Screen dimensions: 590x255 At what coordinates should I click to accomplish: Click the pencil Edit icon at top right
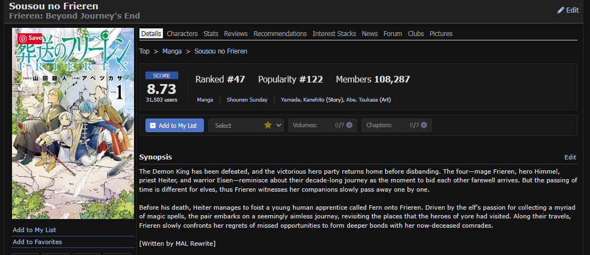[x=560, y=10]
